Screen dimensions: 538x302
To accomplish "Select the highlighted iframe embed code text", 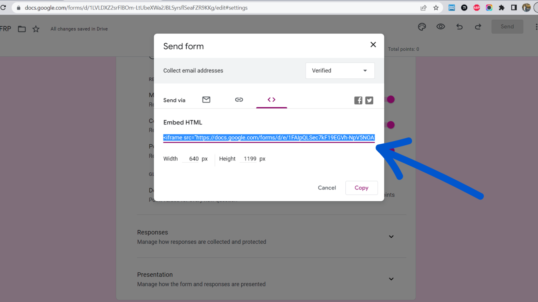I will click(x=269, y=138).
